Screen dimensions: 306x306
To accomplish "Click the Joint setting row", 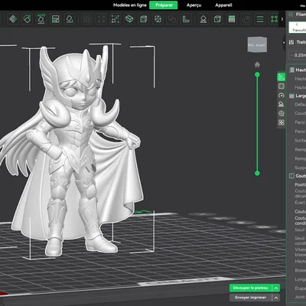I will (x=300, y=297).
